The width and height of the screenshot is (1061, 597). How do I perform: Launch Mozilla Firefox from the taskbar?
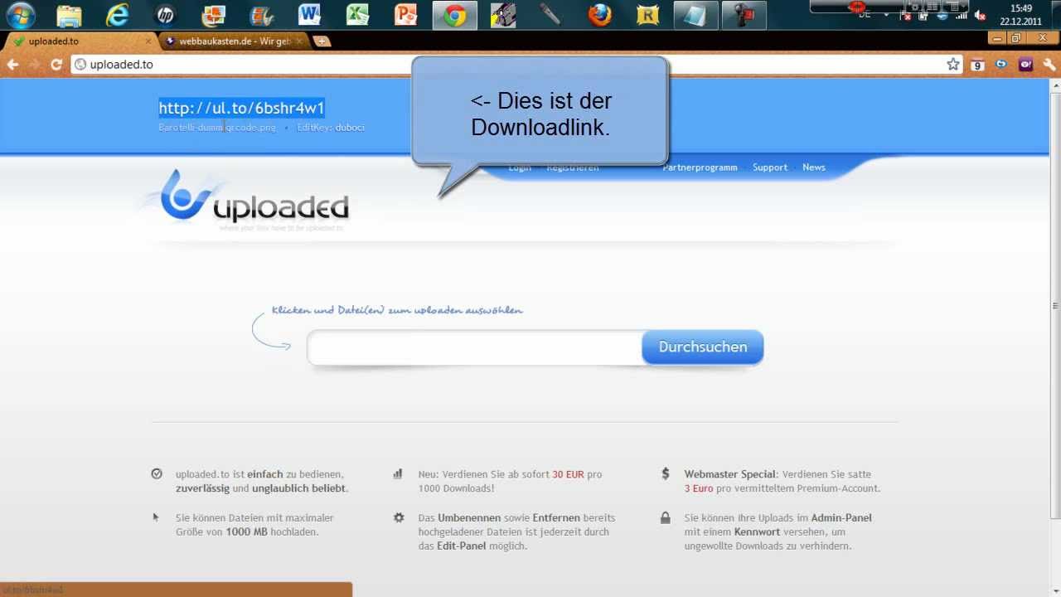pyautogui.click(x=599, y=15)
